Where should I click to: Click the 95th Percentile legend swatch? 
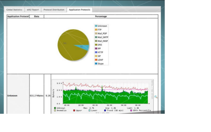pyautogui.click(x=131, y=111)
